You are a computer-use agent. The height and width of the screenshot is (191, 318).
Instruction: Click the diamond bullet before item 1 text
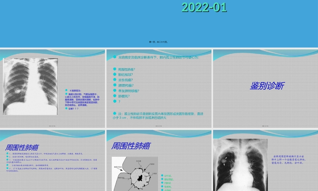7,154
